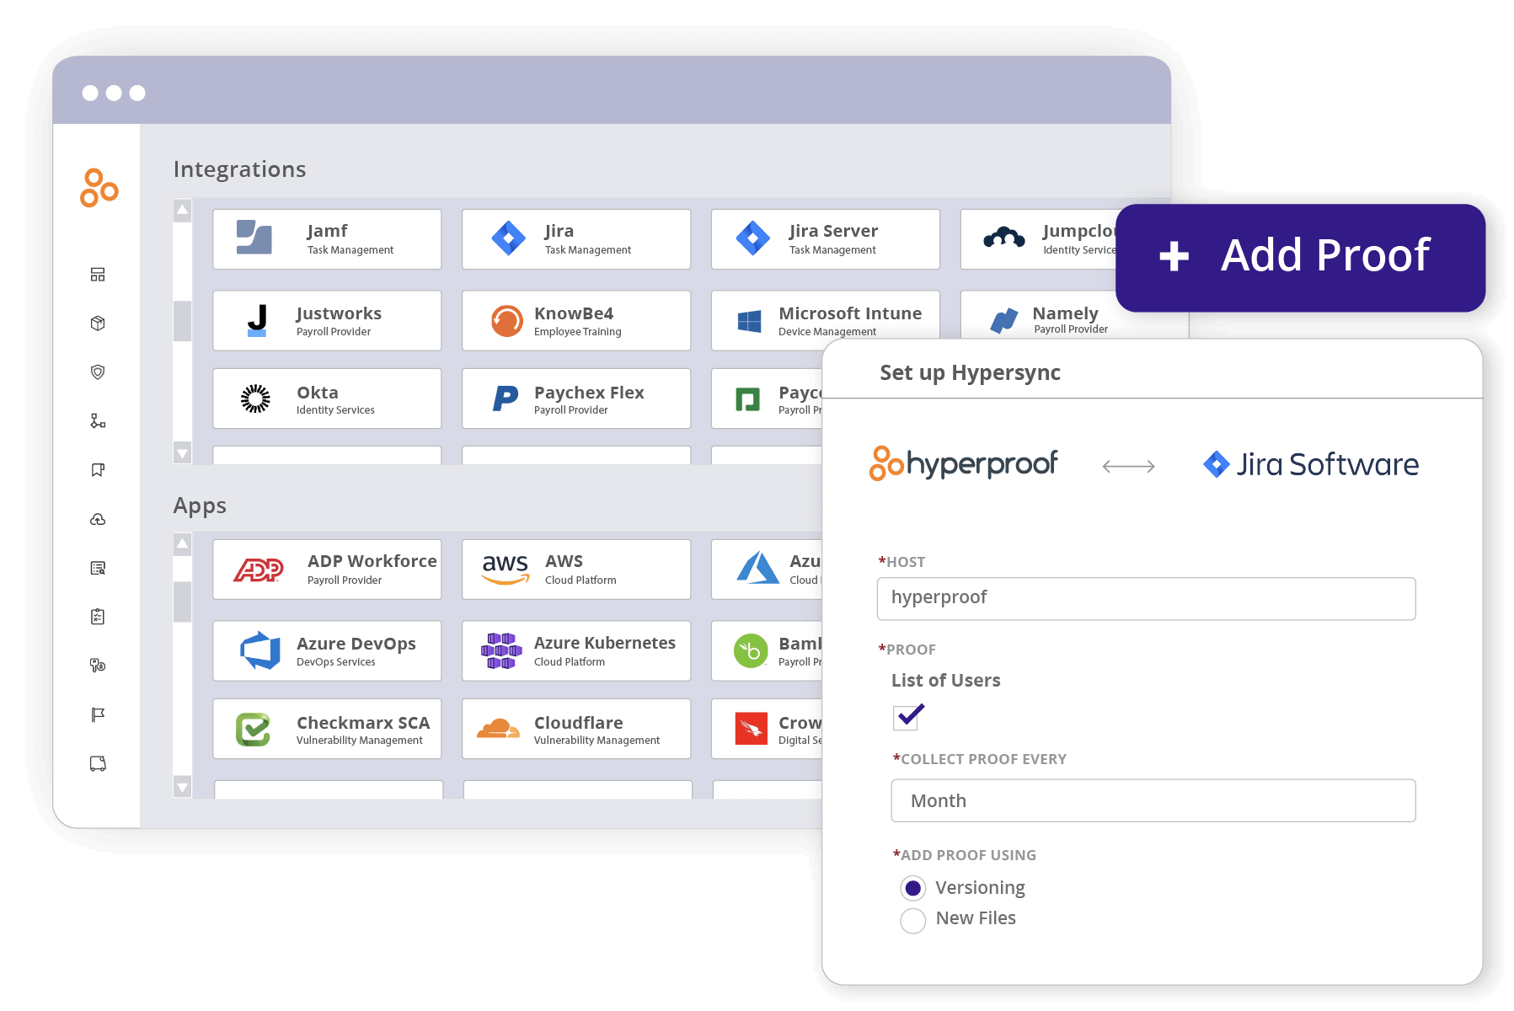Select the Versioning radio button

[x=912, y=888]
